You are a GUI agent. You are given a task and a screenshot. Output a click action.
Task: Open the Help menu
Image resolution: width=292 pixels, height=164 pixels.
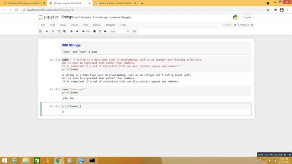click(123, 25)
